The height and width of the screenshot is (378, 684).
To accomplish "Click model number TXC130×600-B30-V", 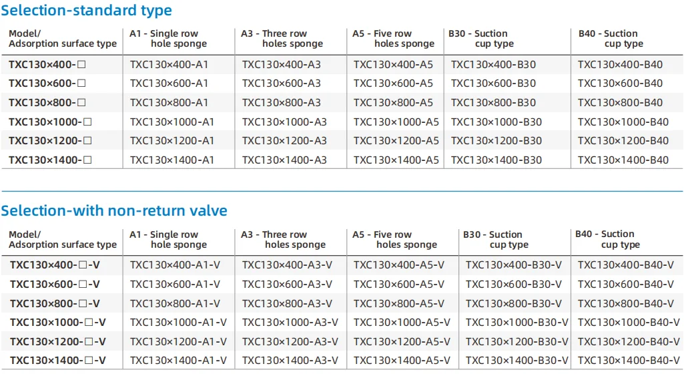I will (x=514, y=285).
